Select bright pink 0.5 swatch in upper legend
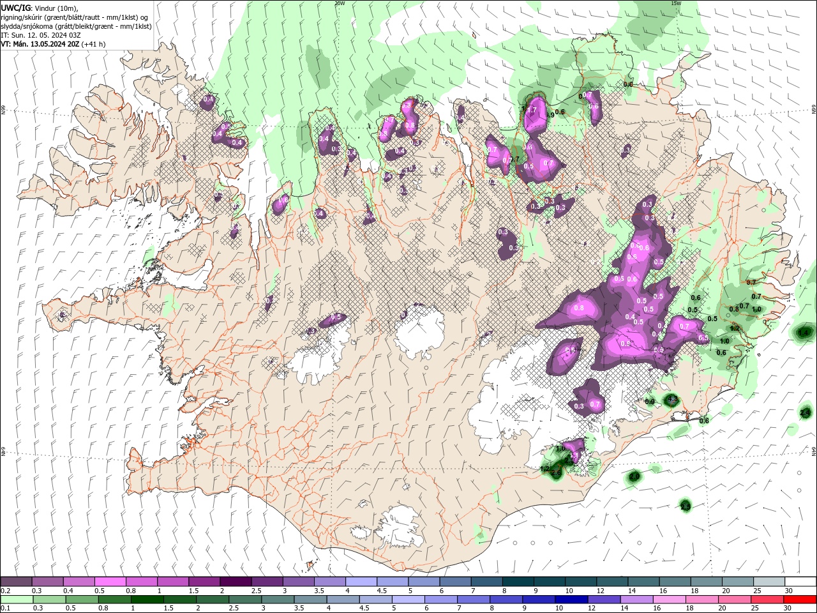Viewport: 817px width, 613px height. click(110, 581)
